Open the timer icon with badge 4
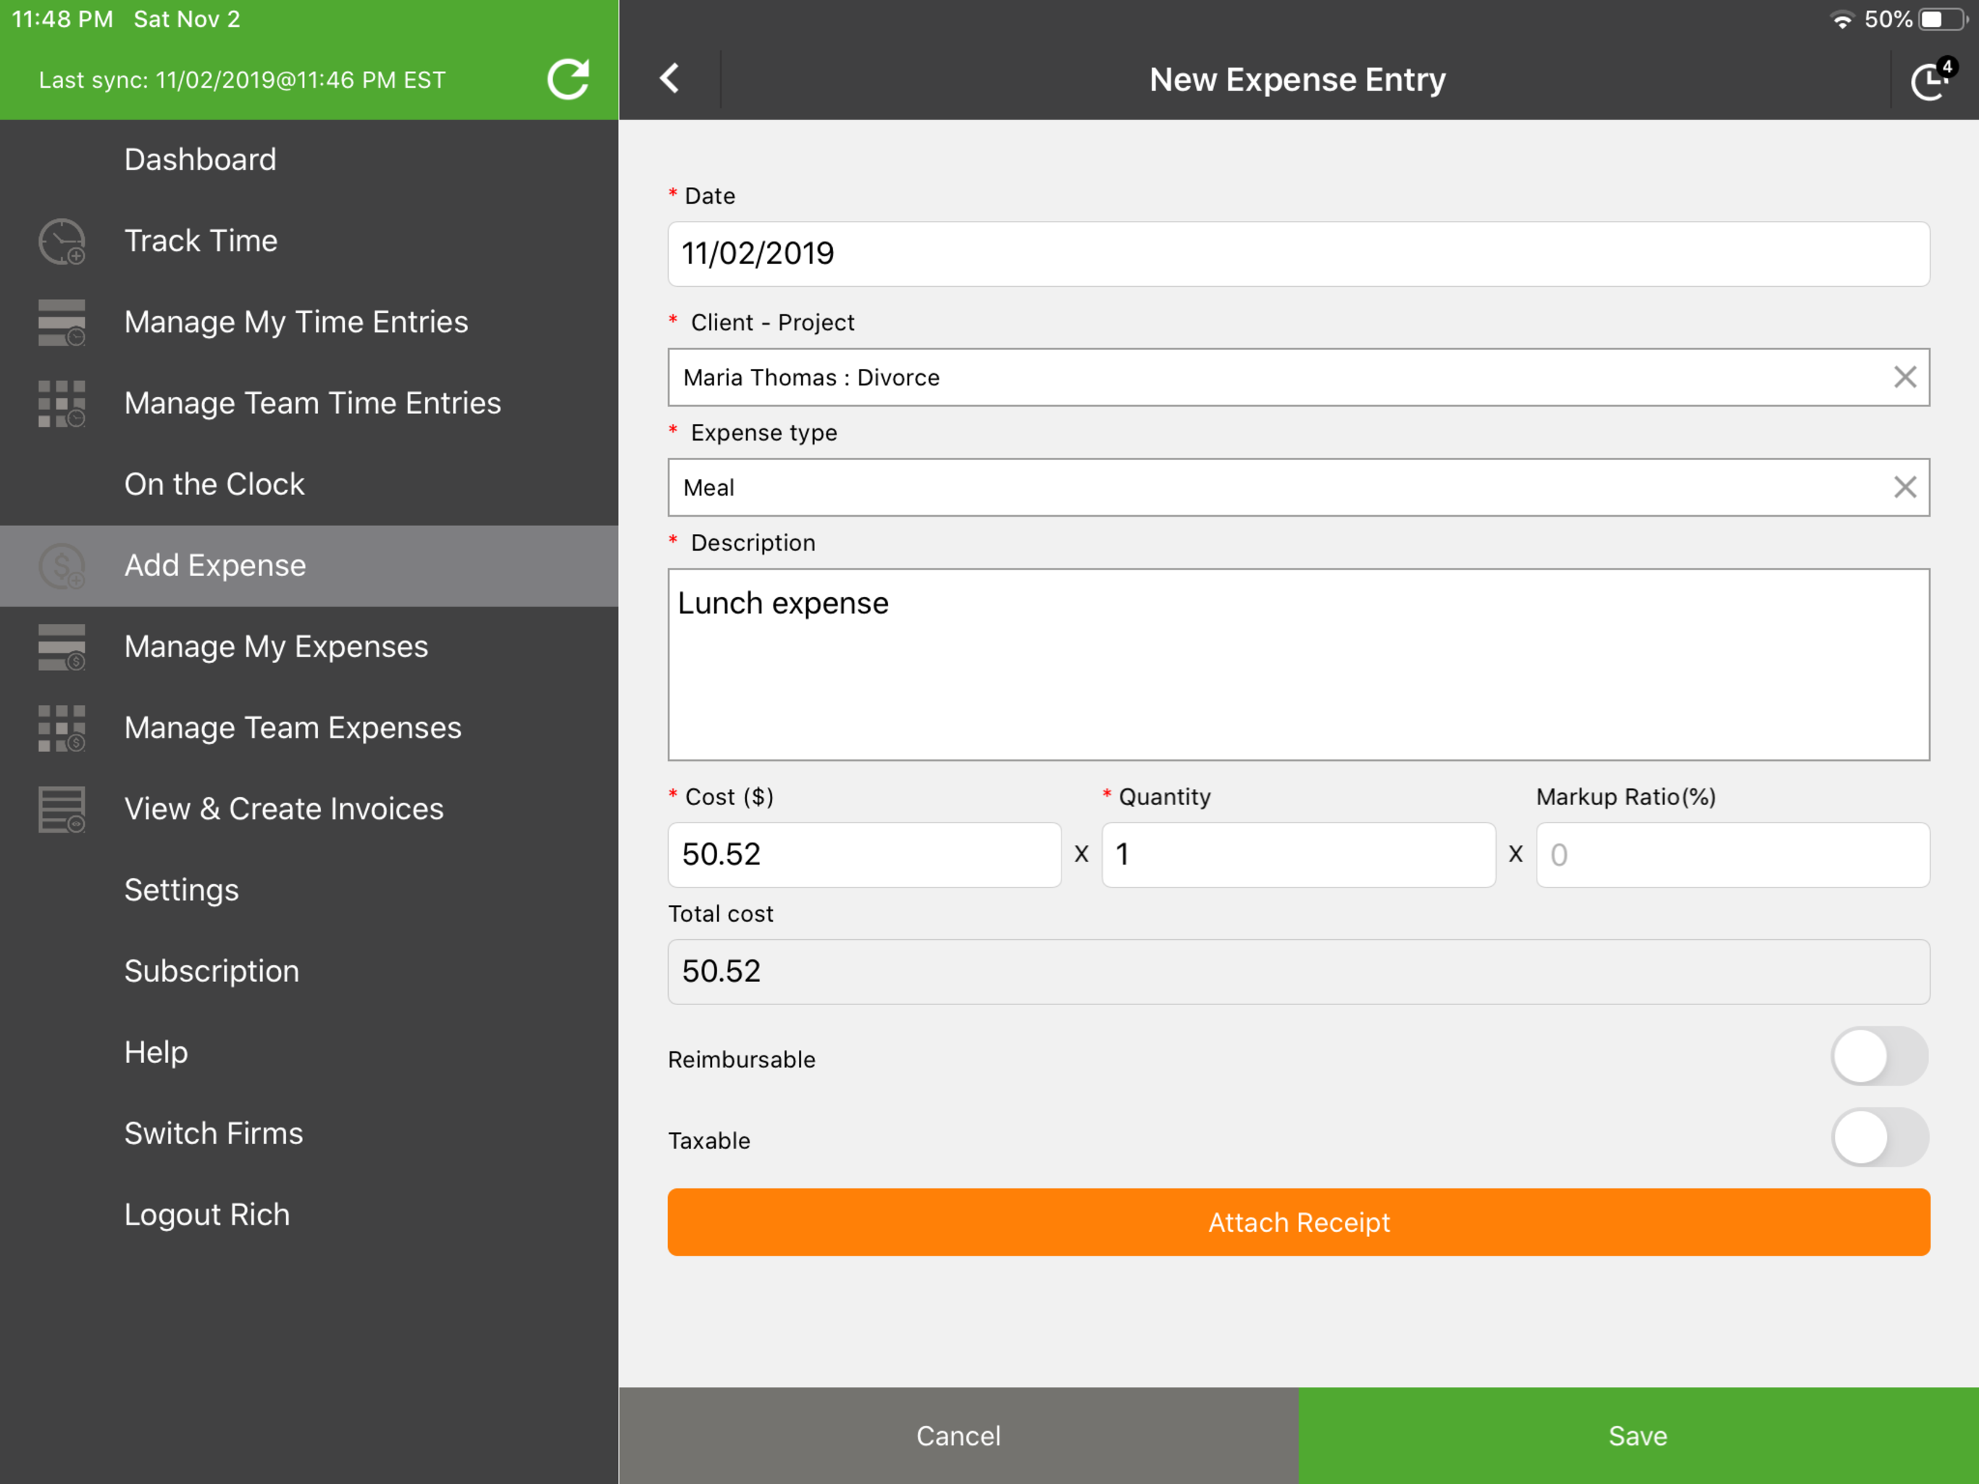Viewport: 1979px width, 1484px height. click(1933, 80)
